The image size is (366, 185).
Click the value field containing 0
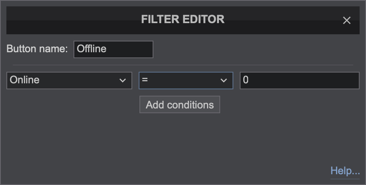point(300,81)
